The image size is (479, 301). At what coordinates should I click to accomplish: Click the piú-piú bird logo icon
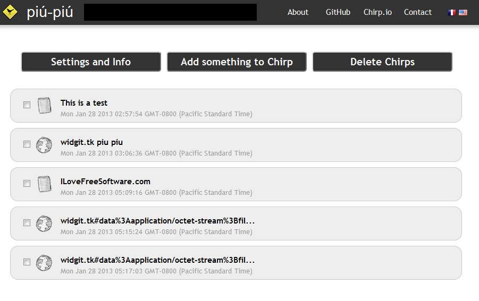[x=10, y=12]
